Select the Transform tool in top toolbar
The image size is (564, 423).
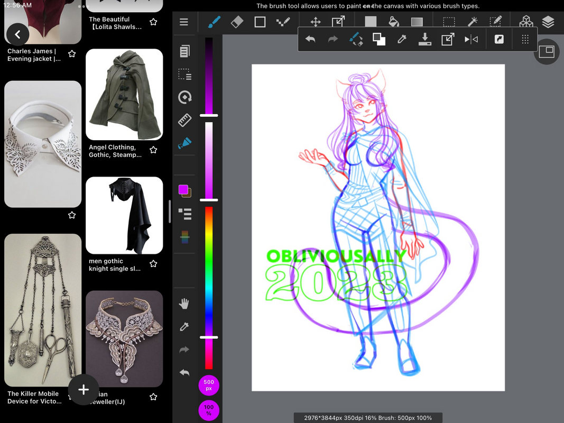[x=338, y=22]
